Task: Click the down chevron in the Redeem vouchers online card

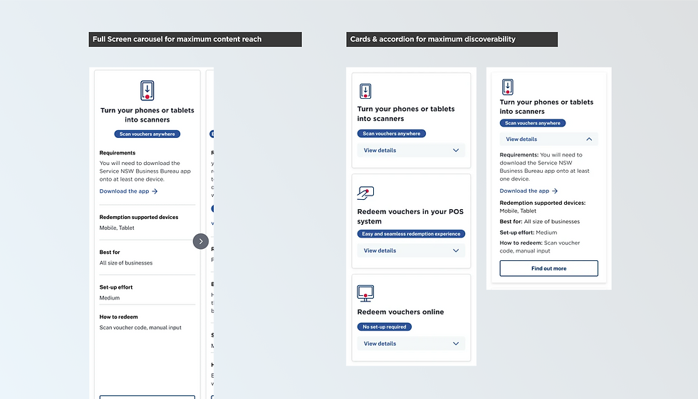Action: coord(456,344)
